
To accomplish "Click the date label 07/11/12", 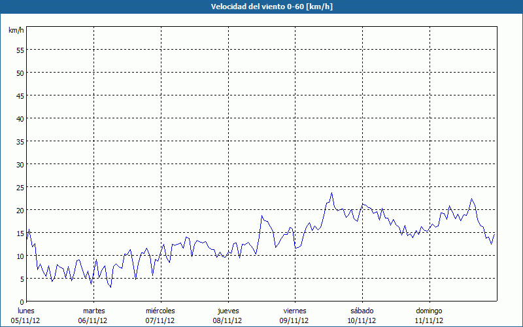I will (x=160, y=320).
